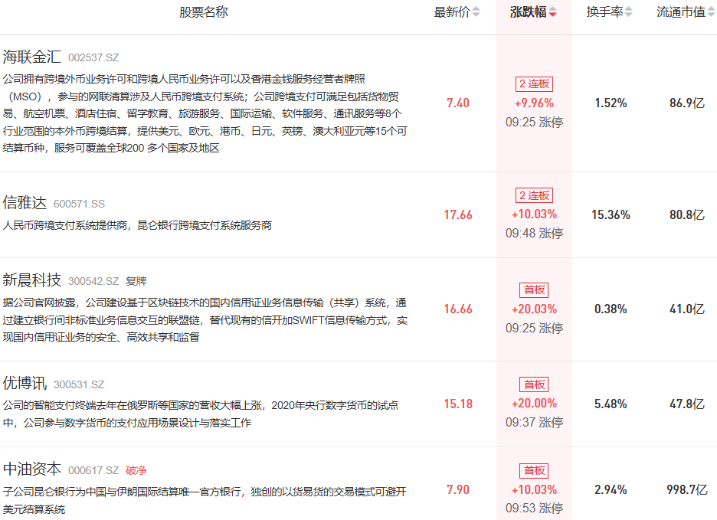The width and height of the screenshot is (717, 520).
Task: Click turnover rate 15.36%
Action: (x=611, y=214)
